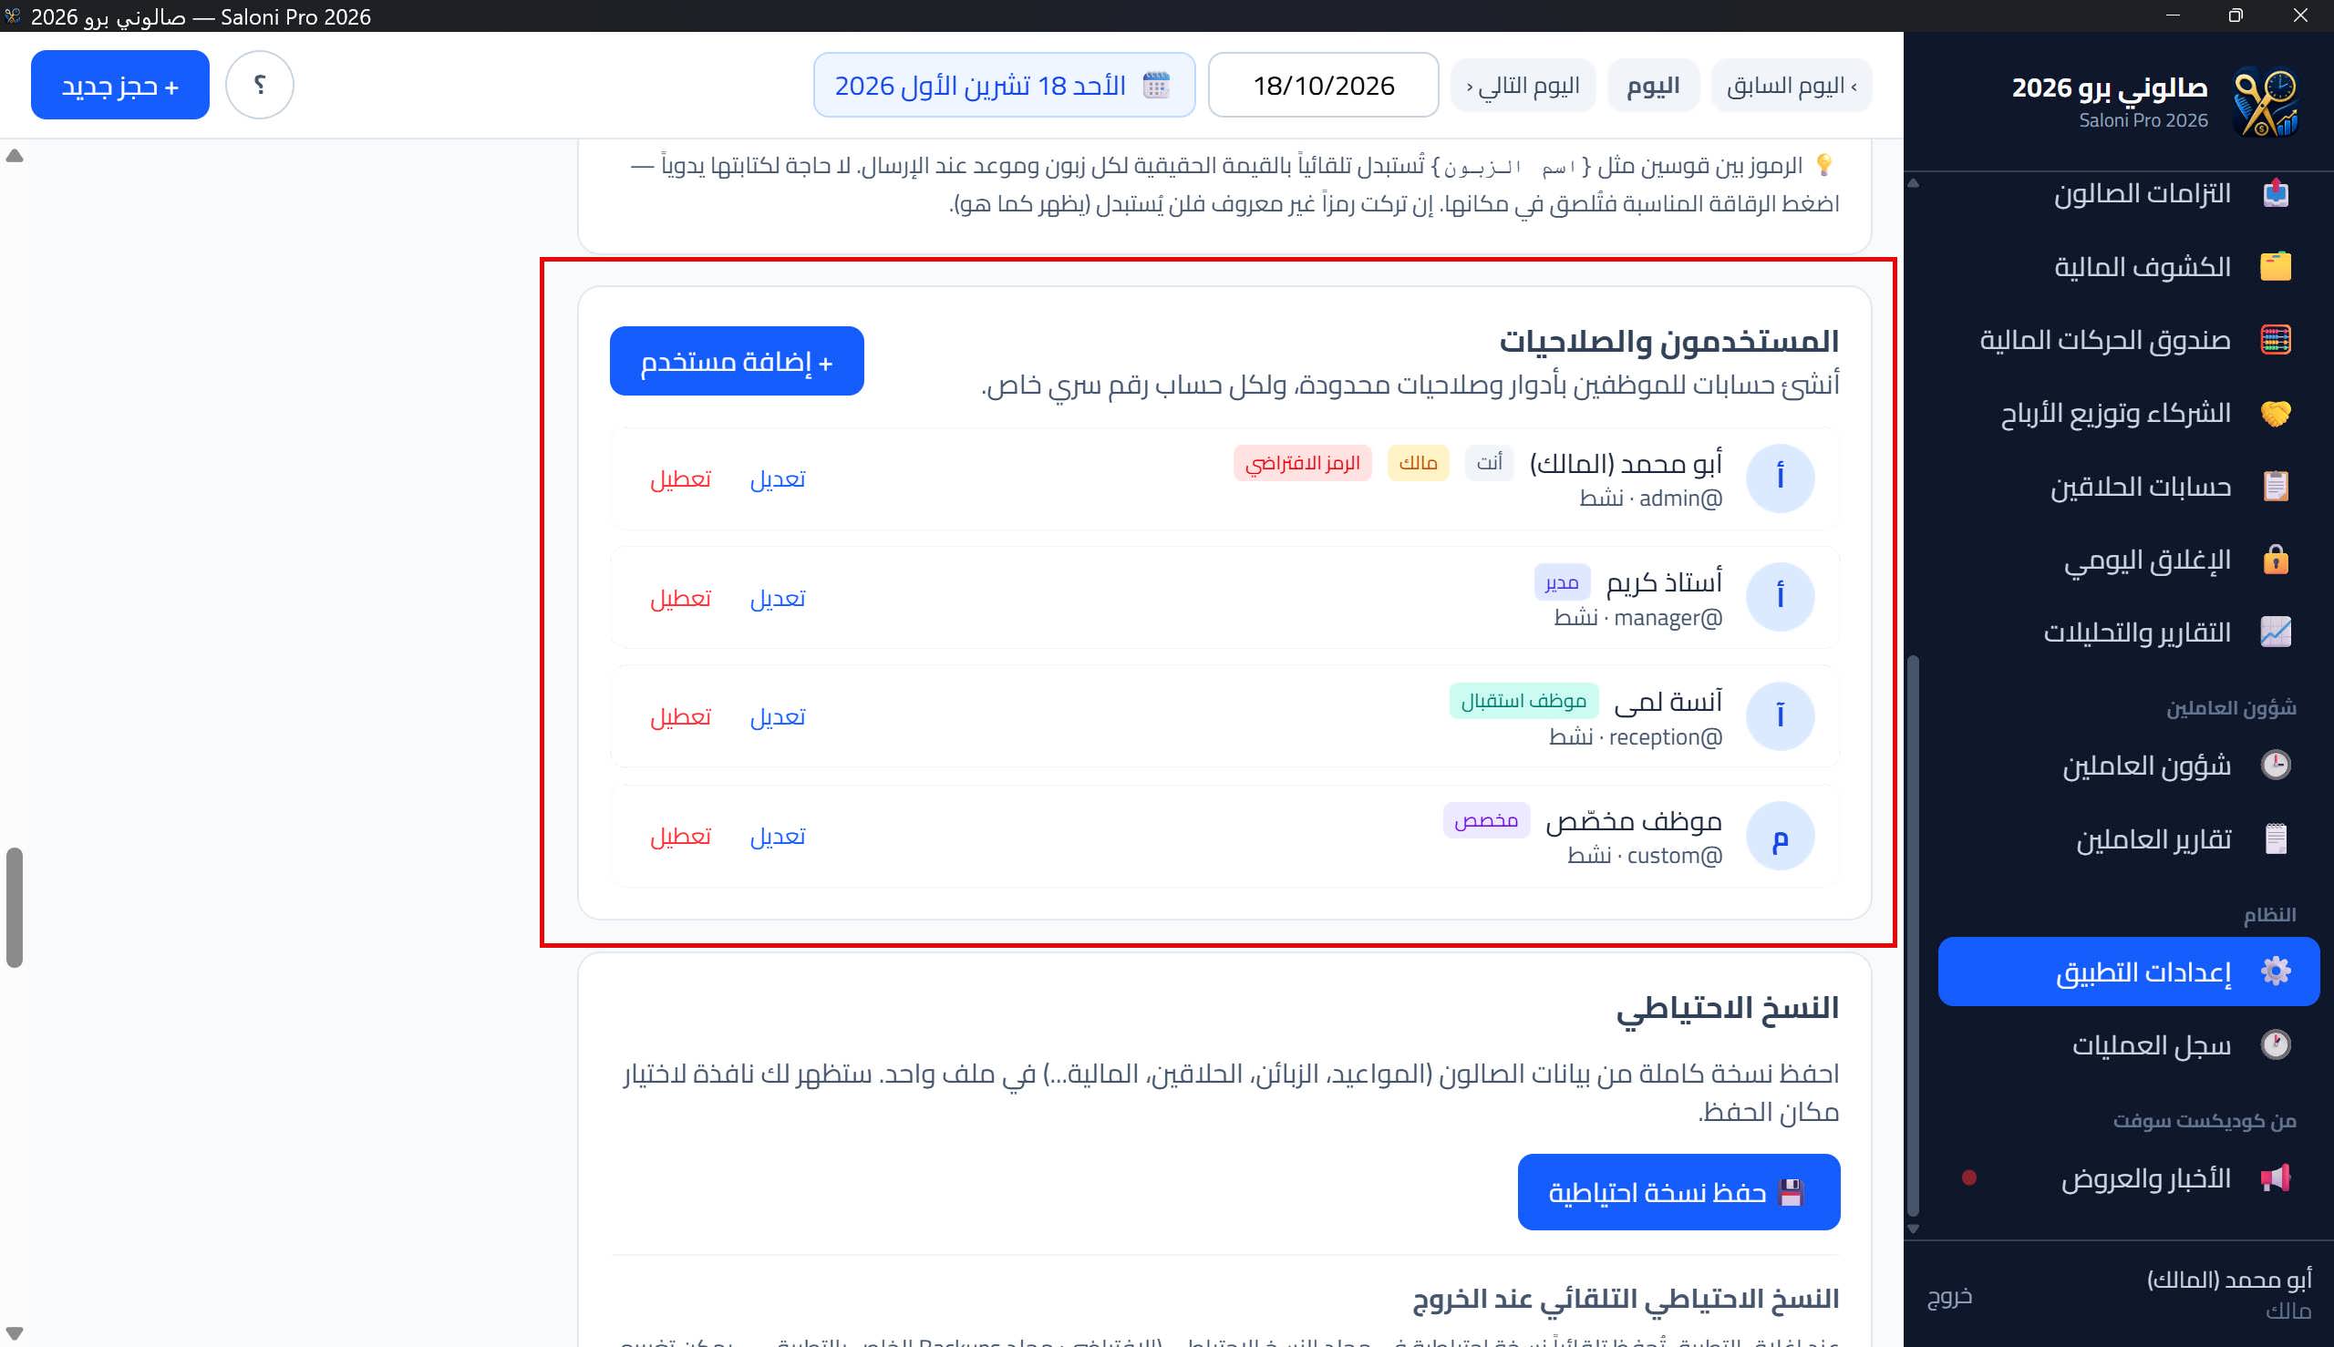
Task: Click the مخصص role badge
Action: tap(1485, 819)
